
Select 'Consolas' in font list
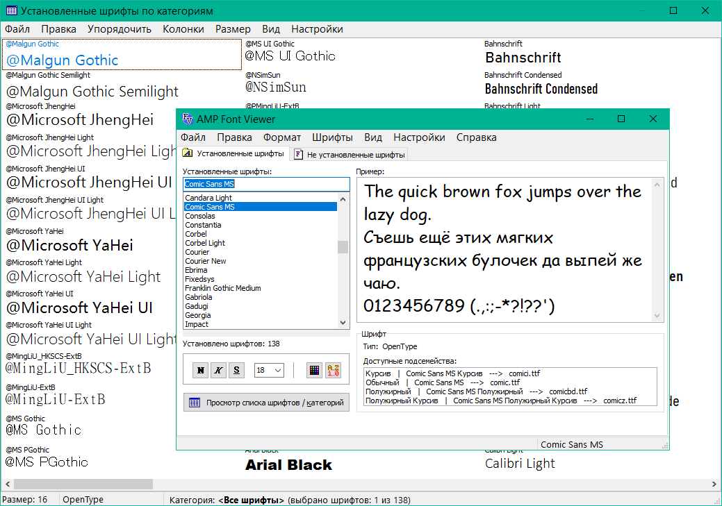coord(260,216)
